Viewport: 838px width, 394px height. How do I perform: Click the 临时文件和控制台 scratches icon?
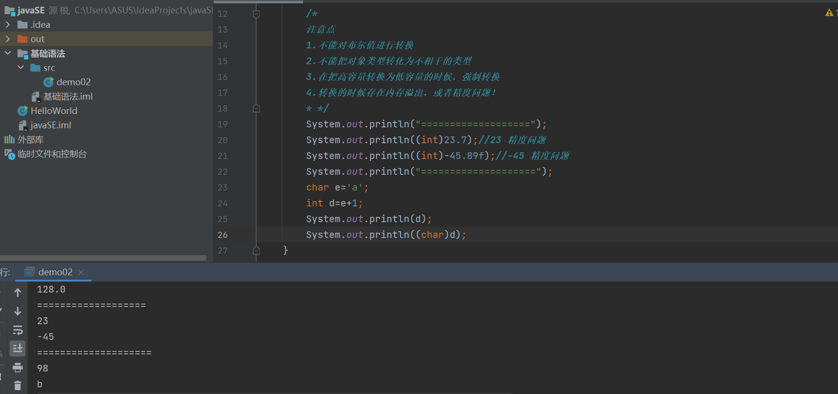10,154
